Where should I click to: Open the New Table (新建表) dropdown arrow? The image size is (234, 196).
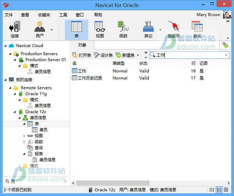(x=138, y=55)
